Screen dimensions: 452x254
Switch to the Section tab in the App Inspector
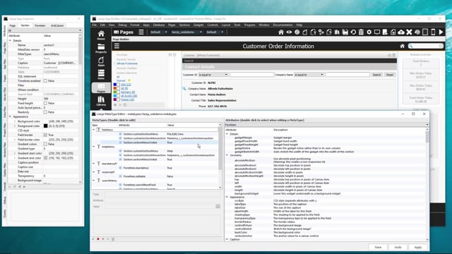click(25, 25)
